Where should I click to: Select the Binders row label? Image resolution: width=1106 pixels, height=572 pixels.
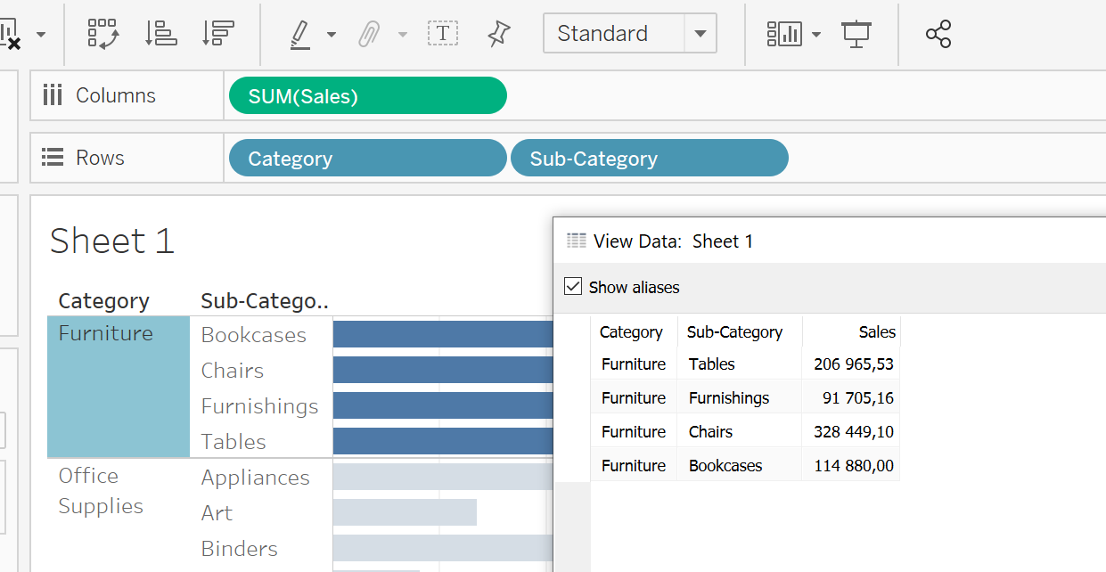(x=240, y=549)
